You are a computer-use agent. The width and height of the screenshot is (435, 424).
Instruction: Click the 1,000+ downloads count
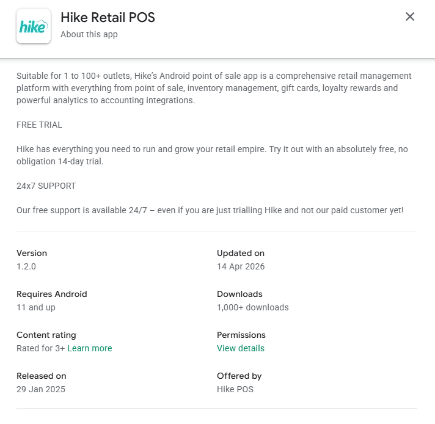tap(253, 307)
